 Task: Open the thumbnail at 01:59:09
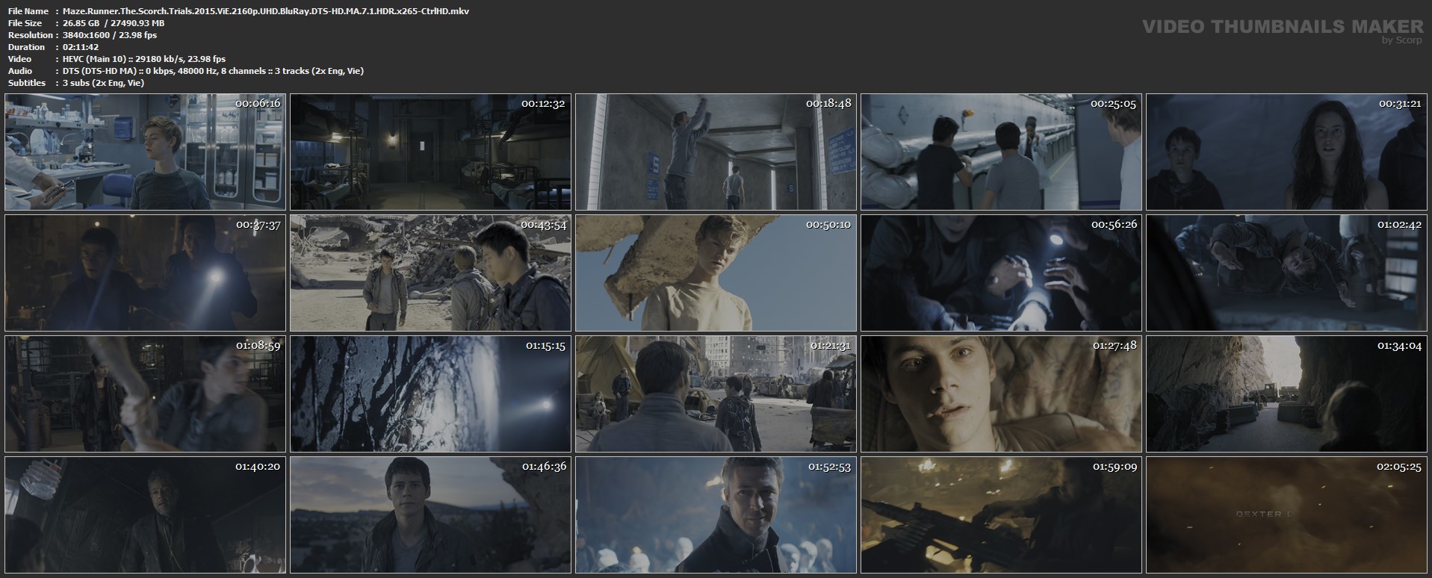point(1001,515)
